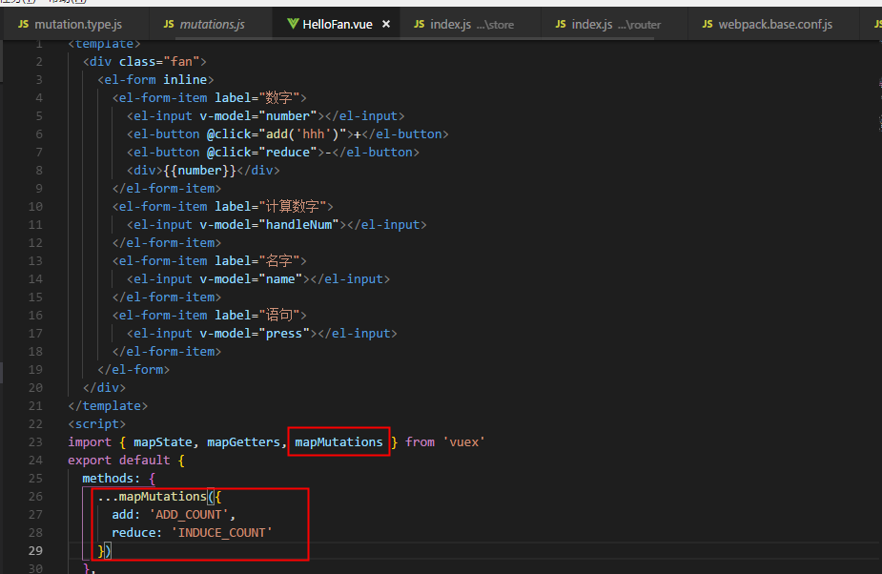Click the 'export default' keywords

pos(118,461)
